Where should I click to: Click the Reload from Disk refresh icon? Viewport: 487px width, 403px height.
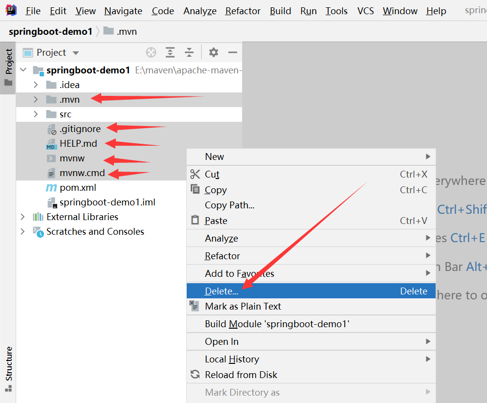[x=195, y=375]
